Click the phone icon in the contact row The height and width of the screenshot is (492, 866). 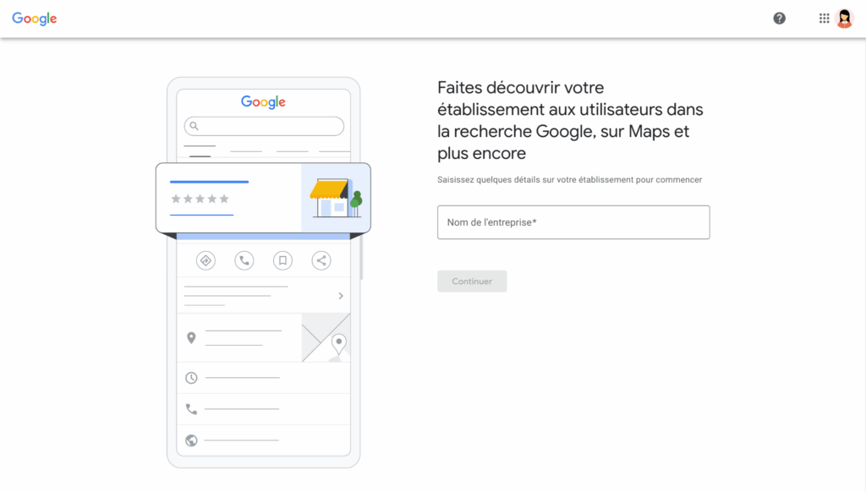[x=190, y=408]
